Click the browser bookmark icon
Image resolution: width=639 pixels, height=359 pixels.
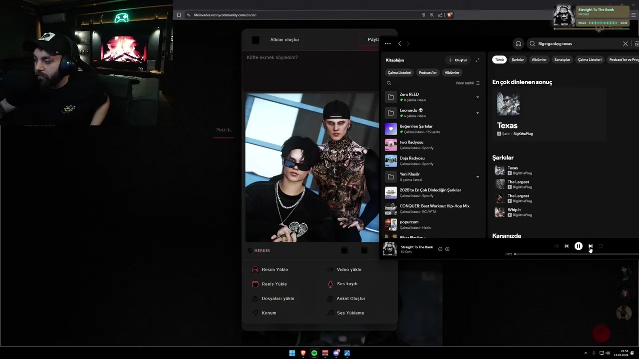[x=179, y=15]
